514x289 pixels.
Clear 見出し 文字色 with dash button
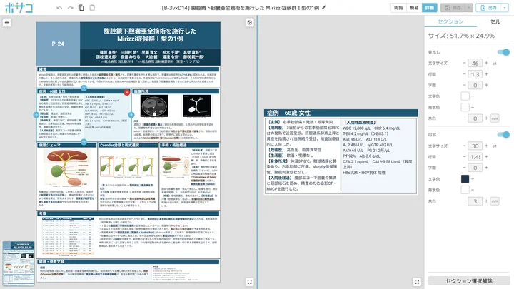click(473, 96)
